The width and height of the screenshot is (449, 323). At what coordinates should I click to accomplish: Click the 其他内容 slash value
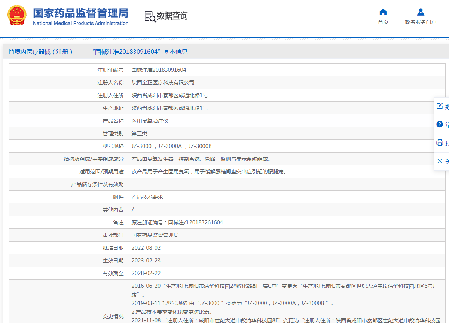click(132, 210)
